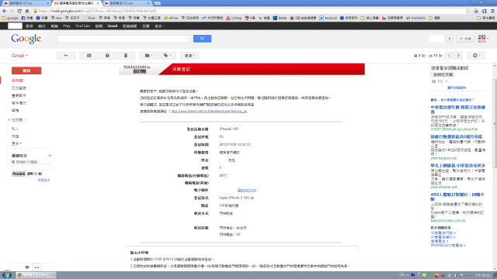Select Gmail in Google top bar

click(x=112, y=26)
